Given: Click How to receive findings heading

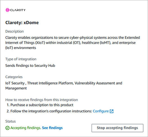Looking at the screenshot, I should click(x=42, y=100).
